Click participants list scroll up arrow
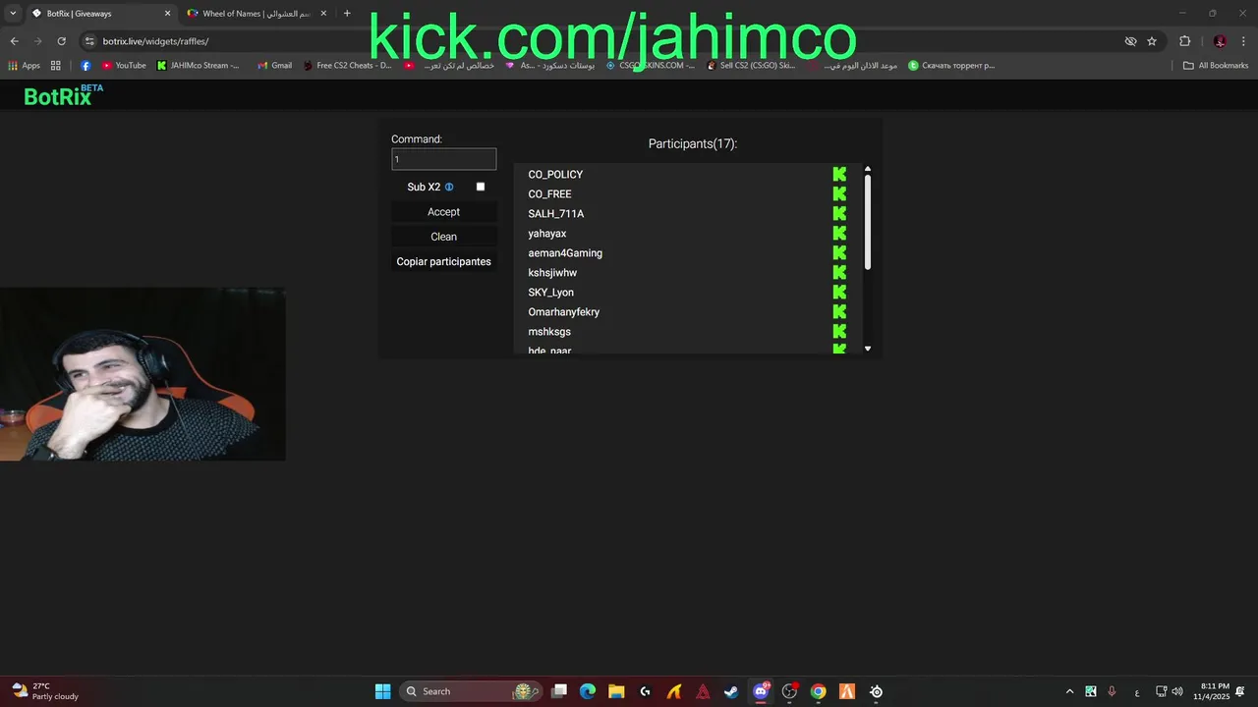 868,170
